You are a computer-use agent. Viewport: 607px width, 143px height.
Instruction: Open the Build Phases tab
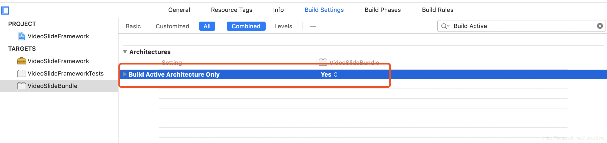click(x=382, y=10)
